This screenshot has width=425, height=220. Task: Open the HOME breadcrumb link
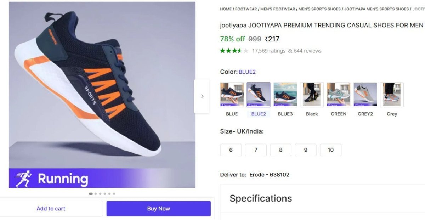(226, 9)
